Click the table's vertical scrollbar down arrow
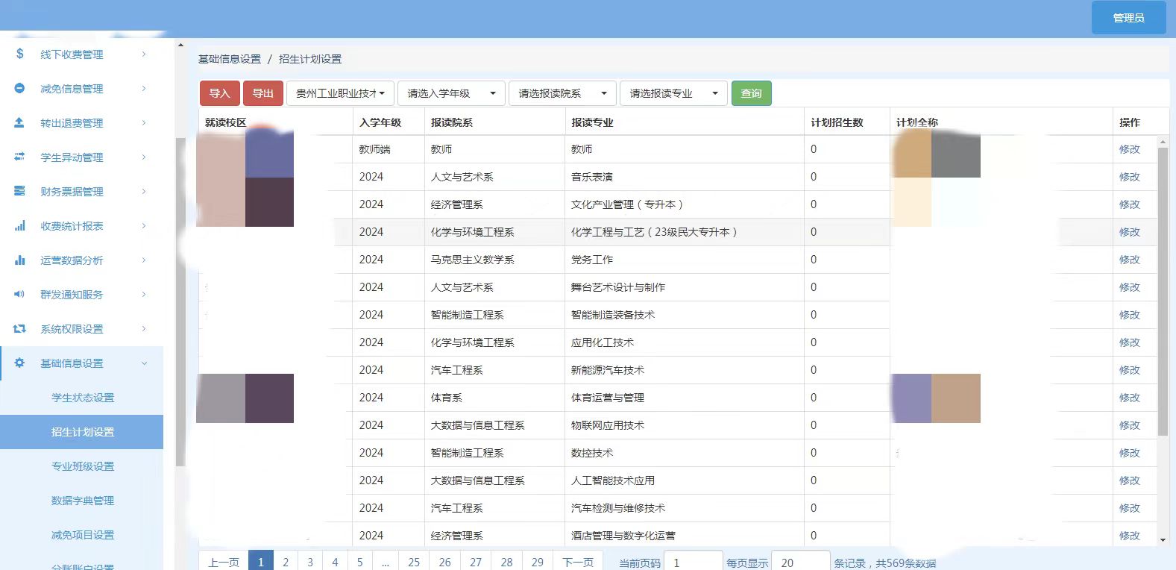Screen dimensions: 1176x570 1163,539
